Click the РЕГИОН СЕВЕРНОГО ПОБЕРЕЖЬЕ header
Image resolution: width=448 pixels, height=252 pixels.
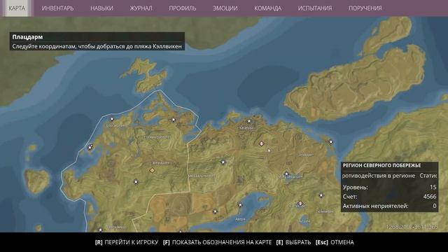381,165
